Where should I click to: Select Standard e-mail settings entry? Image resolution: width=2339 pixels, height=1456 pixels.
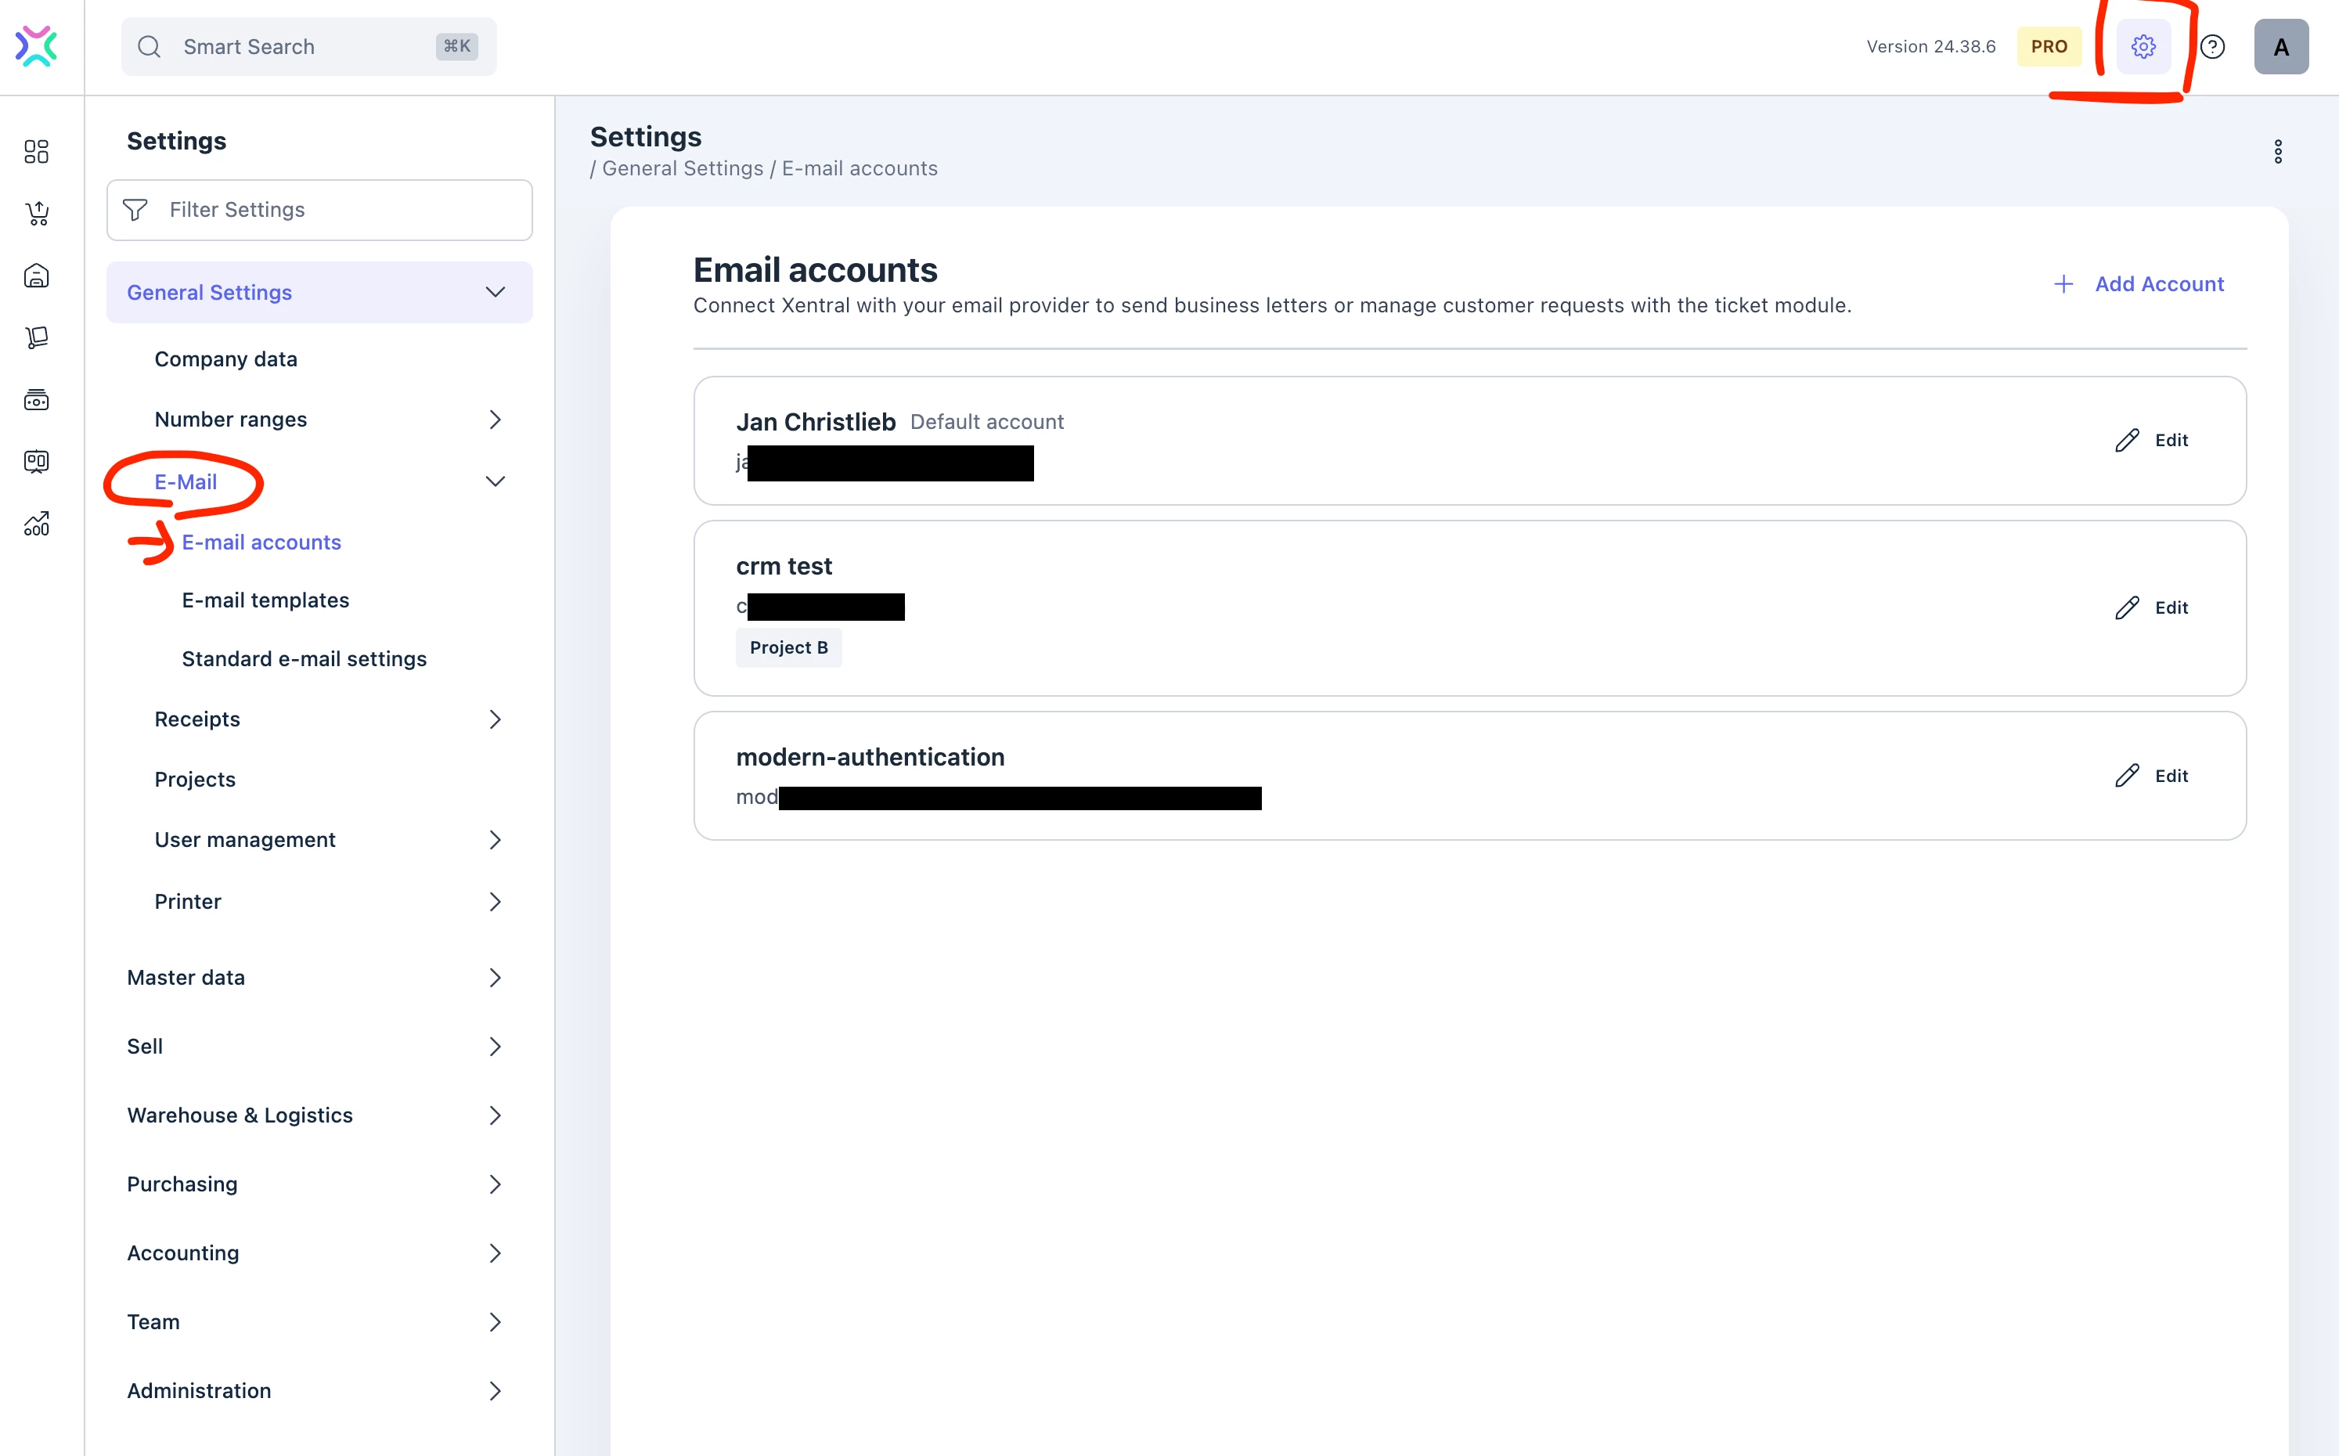(305, 658)
